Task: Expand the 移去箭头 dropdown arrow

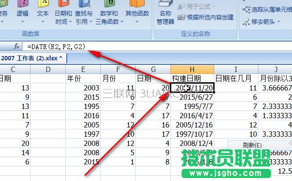Action: click(x=278, y=21)
